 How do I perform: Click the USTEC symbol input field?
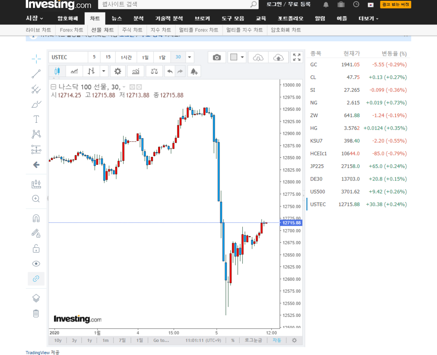69,57
